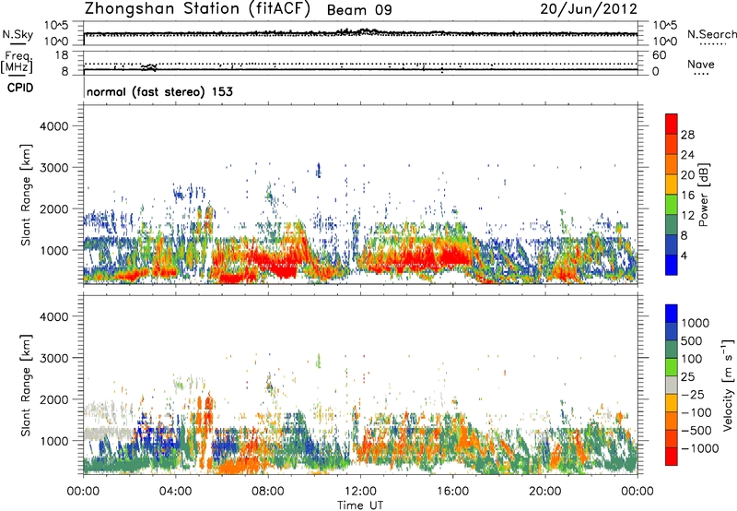Click the date '20/Jun/2012'
This screenshot has width=737, height=511.
tap(589, 9)
